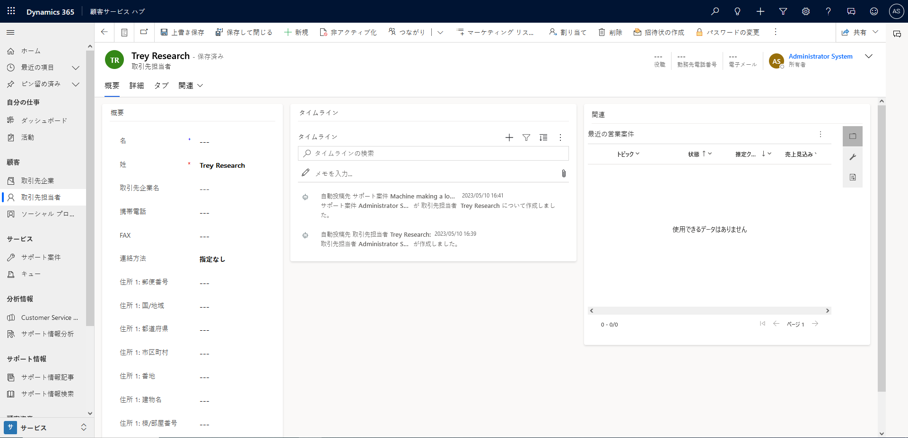Viewport: 908px width, 438px height.
Task: Open the side pane chat icon at far right
Action: tap(897, 34)
